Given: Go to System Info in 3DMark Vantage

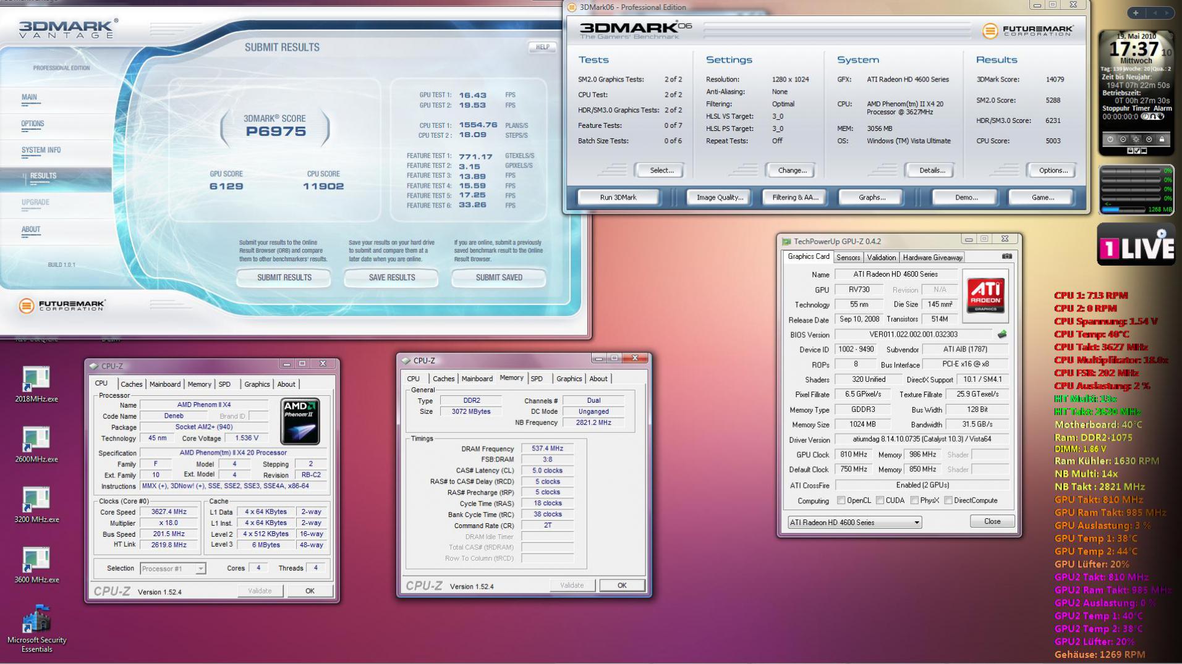Looking at the screenshot, I should click(41, 150).
